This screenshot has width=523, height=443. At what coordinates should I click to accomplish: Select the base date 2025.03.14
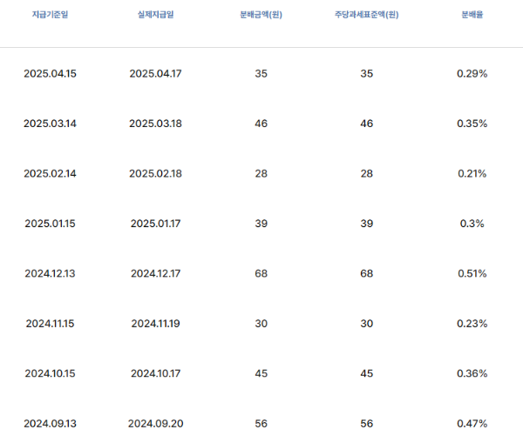pos(50,124)
